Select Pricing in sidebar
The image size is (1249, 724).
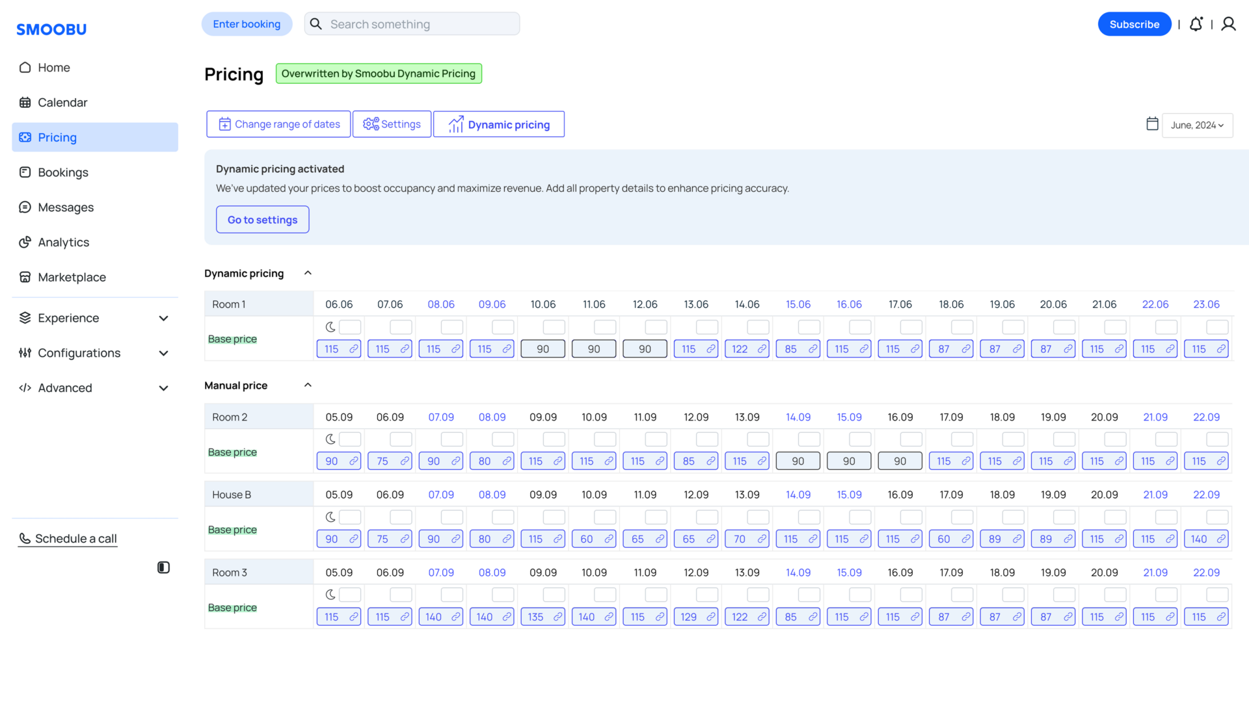[95, 137]
